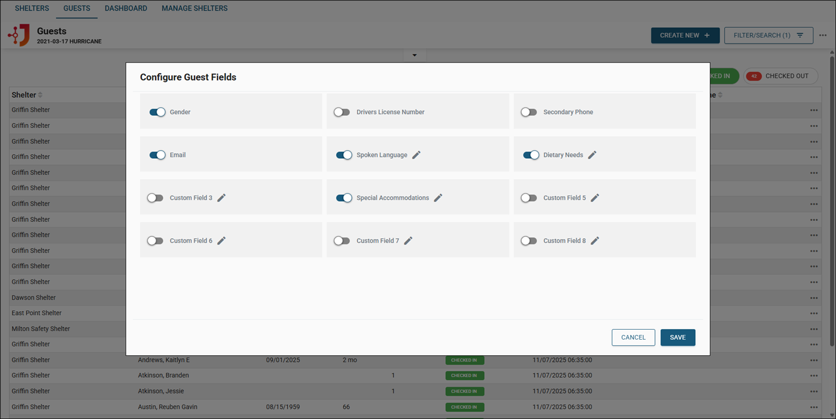Rename Custom Field 3 using pencil icon
Screen dimensions: 836x419
pyautogui.click(x=221, y=198)
